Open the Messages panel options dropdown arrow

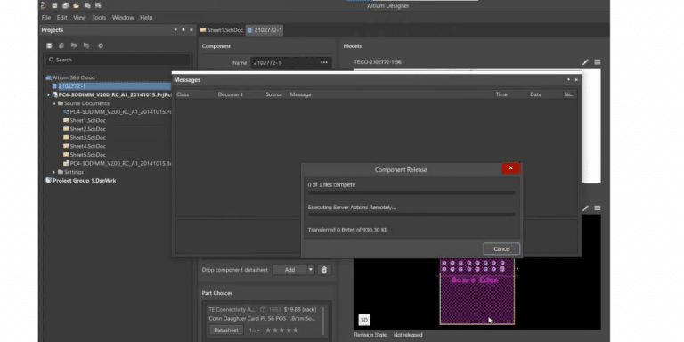coord(568,80)
